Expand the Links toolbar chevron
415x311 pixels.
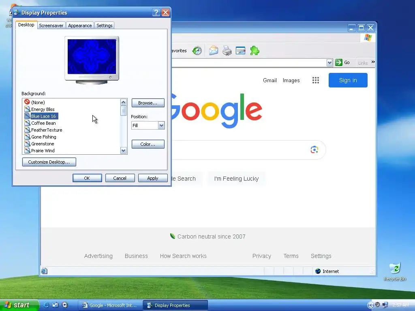tap(373, 62)
